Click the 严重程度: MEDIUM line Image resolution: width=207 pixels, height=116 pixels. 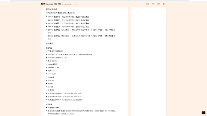[55, 51]
